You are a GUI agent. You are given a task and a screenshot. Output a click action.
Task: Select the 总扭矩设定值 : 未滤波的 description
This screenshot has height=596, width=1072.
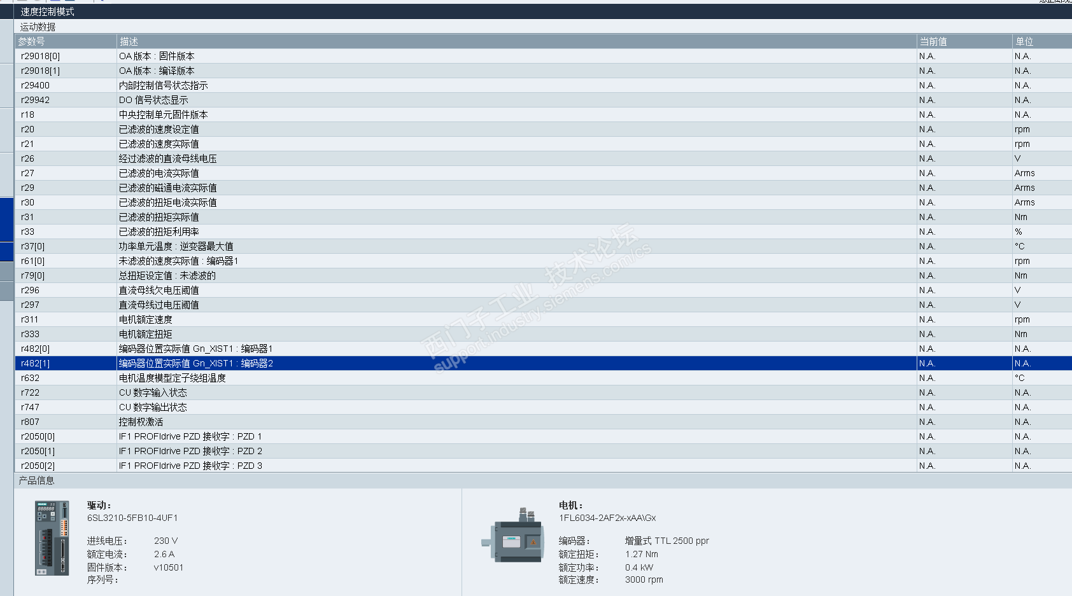coord(167,275)
